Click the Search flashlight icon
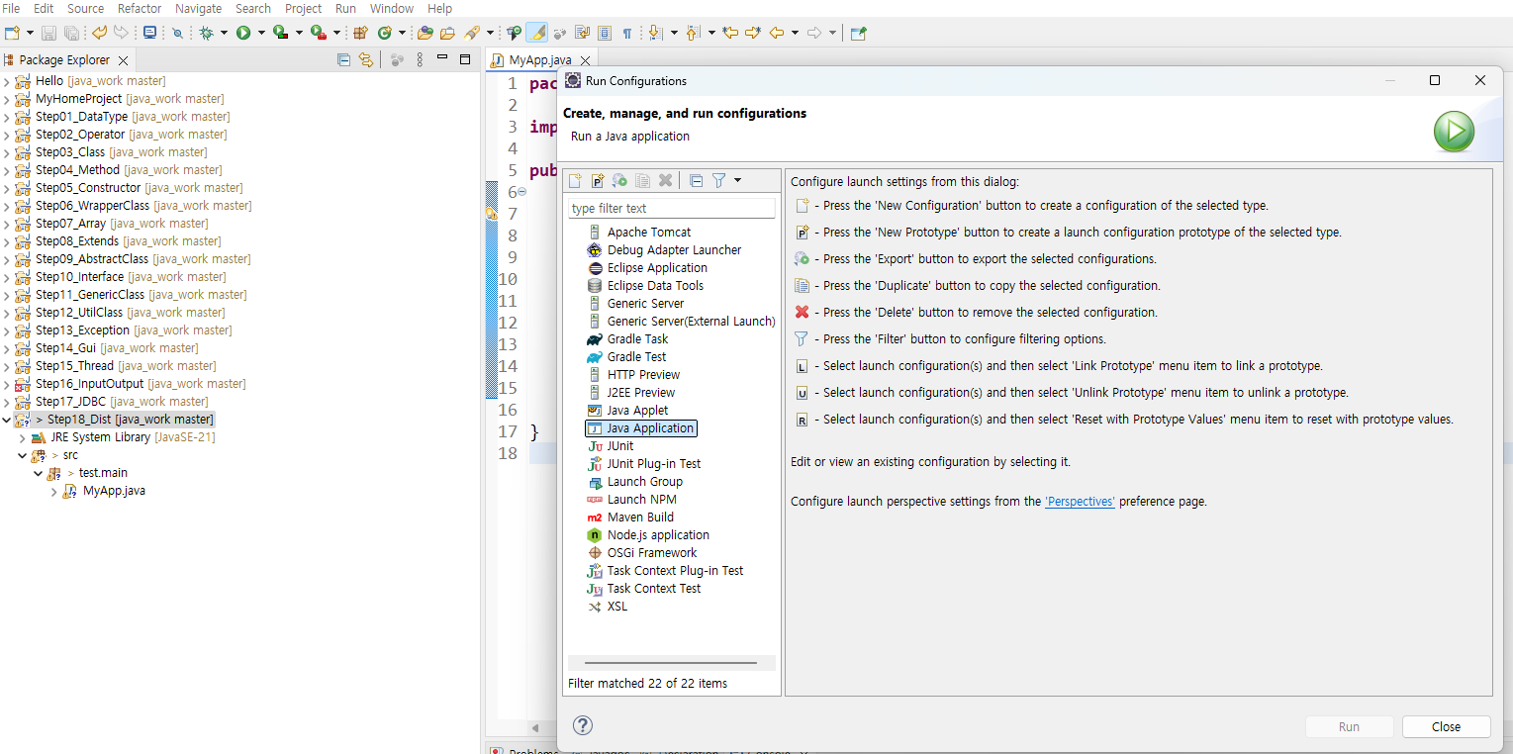This screenshot has width=1513, height=754. 472,33
